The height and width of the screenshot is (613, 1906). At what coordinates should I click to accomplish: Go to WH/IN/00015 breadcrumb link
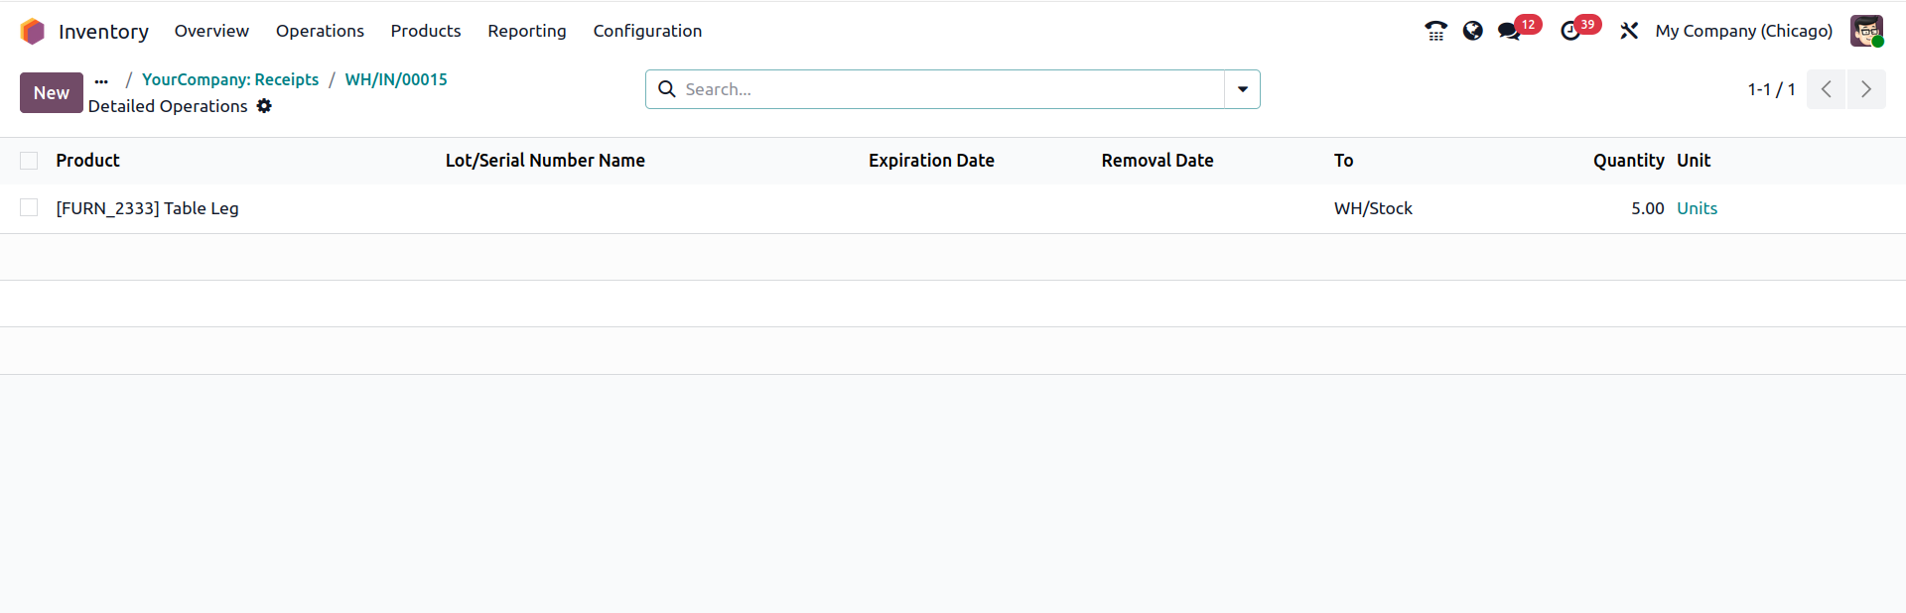click(x=396, y=79)
